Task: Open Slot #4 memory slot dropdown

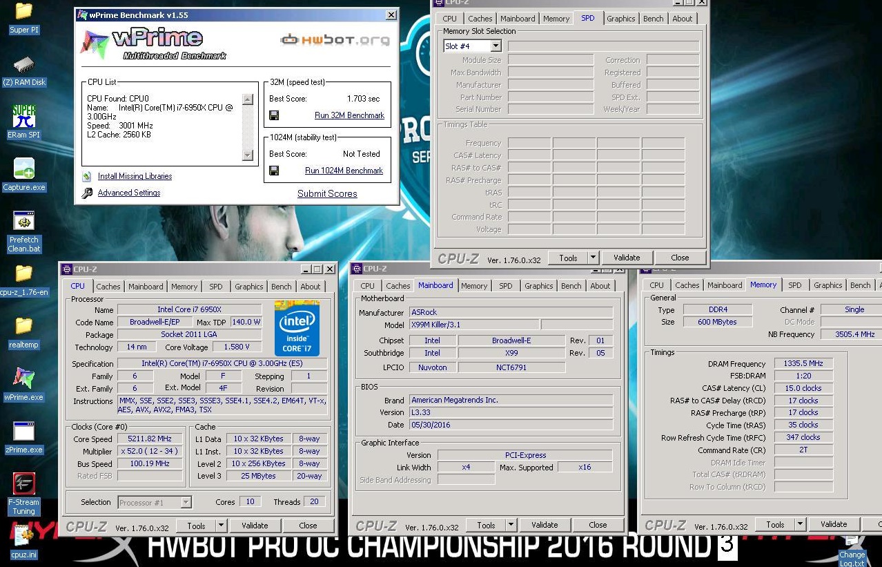Action: coord(496,46)
